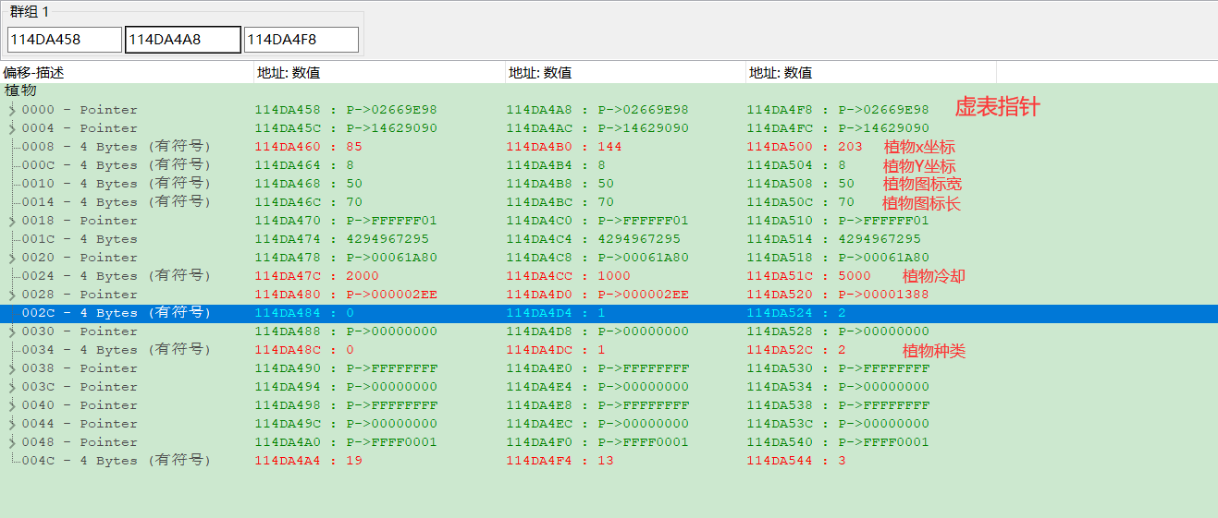The image size is (1218, 518).
Task: Click the 114DA4A8 address input field
Action: coord(183,40)
